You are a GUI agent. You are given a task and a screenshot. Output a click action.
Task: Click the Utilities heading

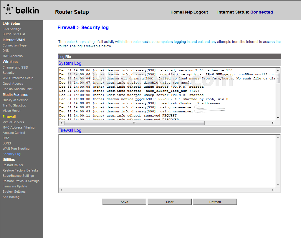pyautogui.click(x=9, y=160)
